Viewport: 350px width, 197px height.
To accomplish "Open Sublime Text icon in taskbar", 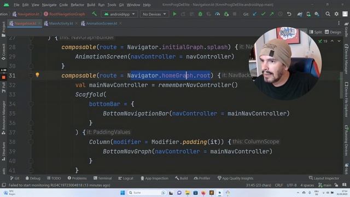I will [212, 193].
